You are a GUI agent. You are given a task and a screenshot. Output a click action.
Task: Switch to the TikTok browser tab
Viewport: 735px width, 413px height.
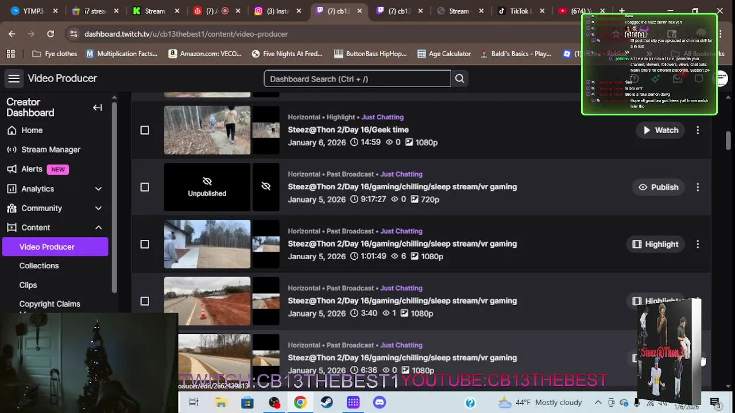click(x=522, y=11)
